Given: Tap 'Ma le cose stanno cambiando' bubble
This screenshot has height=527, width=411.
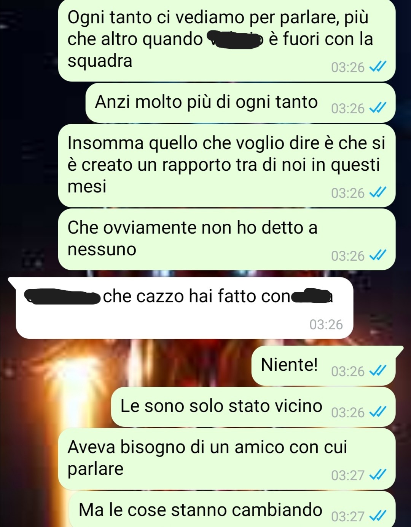Looking at the screenshot, I should (x=232, y=509).
